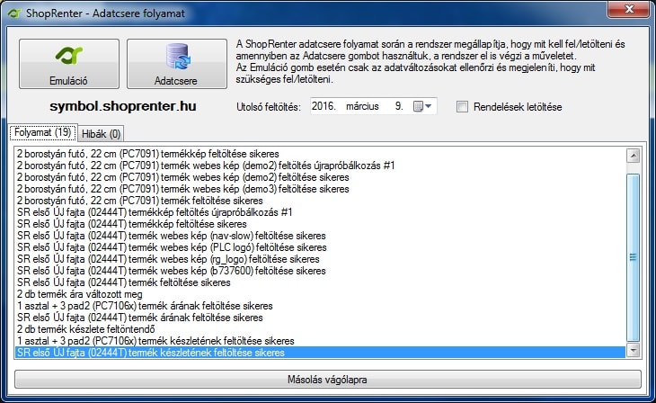Click scrollbar up arrow in log list
The image size is (656, 403).
(634, 156)
